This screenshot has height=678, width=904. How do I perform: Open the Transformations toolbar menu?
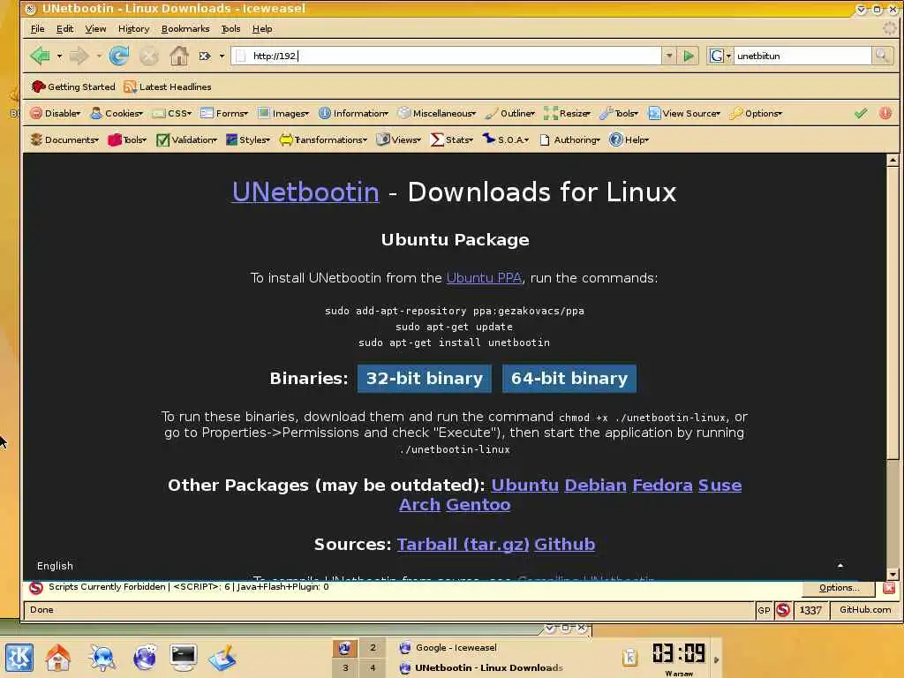[323, 139]
